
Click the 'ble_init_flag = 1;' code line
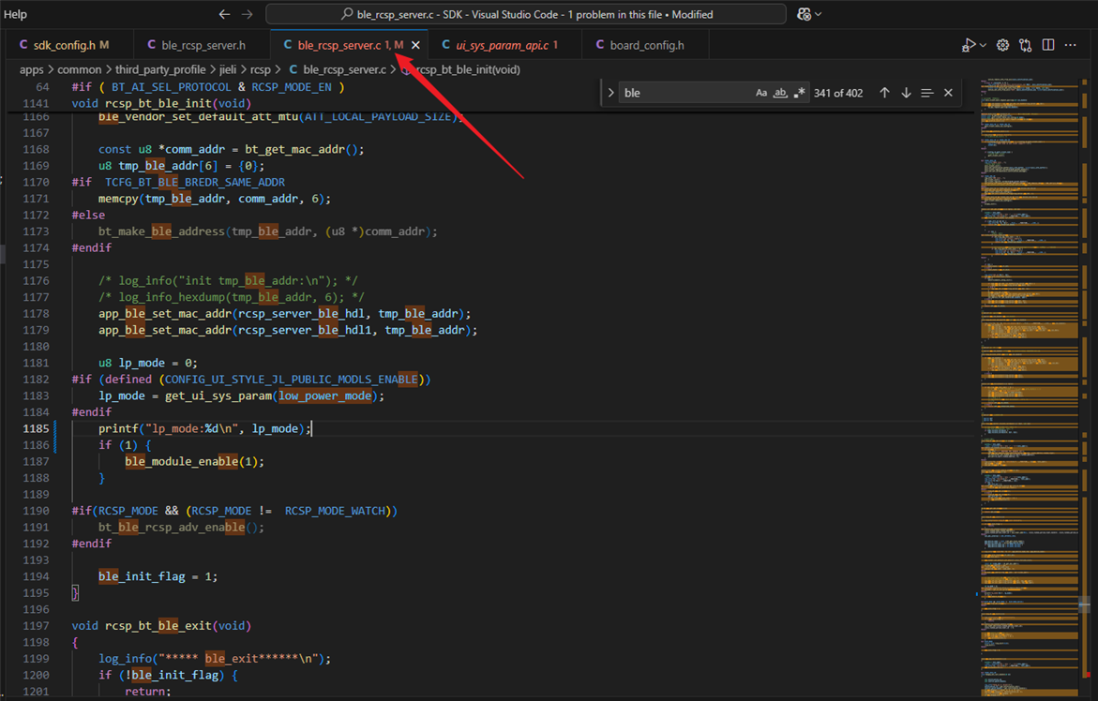pos(158,576)
